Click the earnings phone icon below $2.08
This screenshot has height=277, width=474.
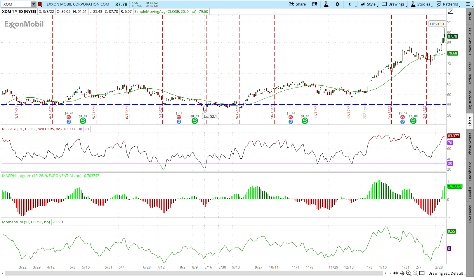point(402,117)
